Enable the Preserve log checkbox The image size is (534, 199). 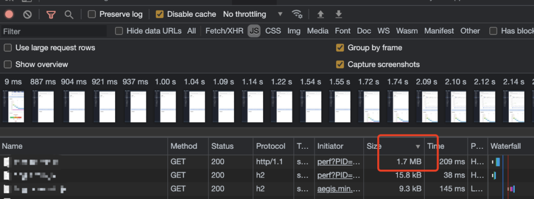pyautogui.click(x=92, y=14)
